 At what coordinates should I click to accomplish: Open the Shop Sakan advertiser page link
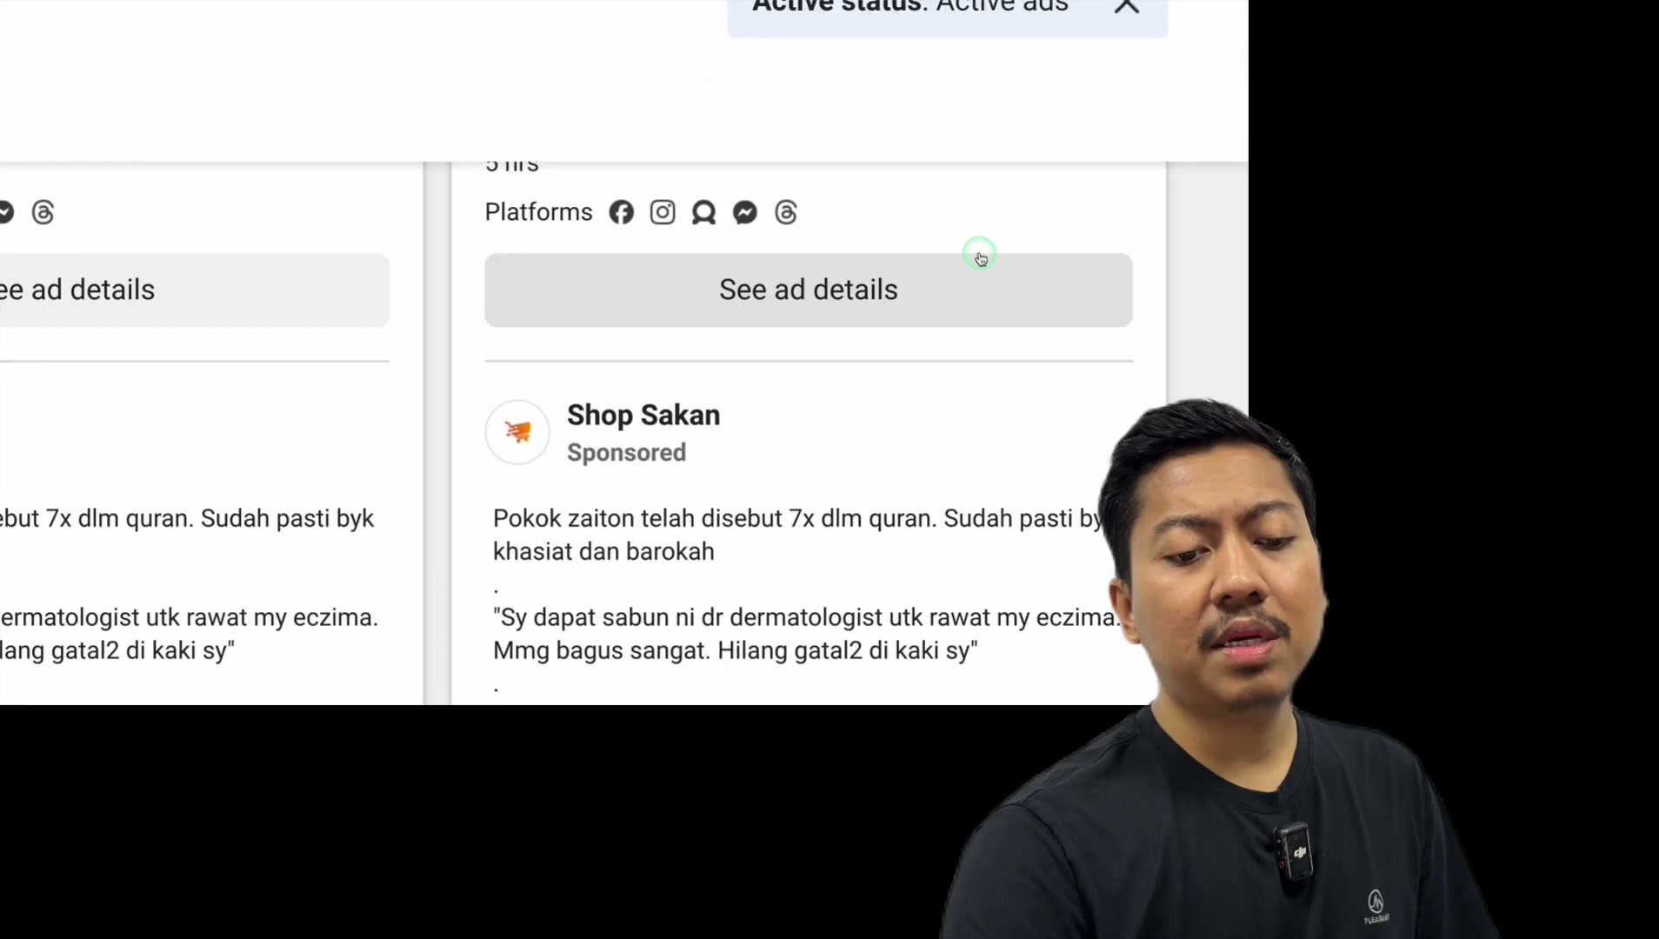[x=643, y=416]
